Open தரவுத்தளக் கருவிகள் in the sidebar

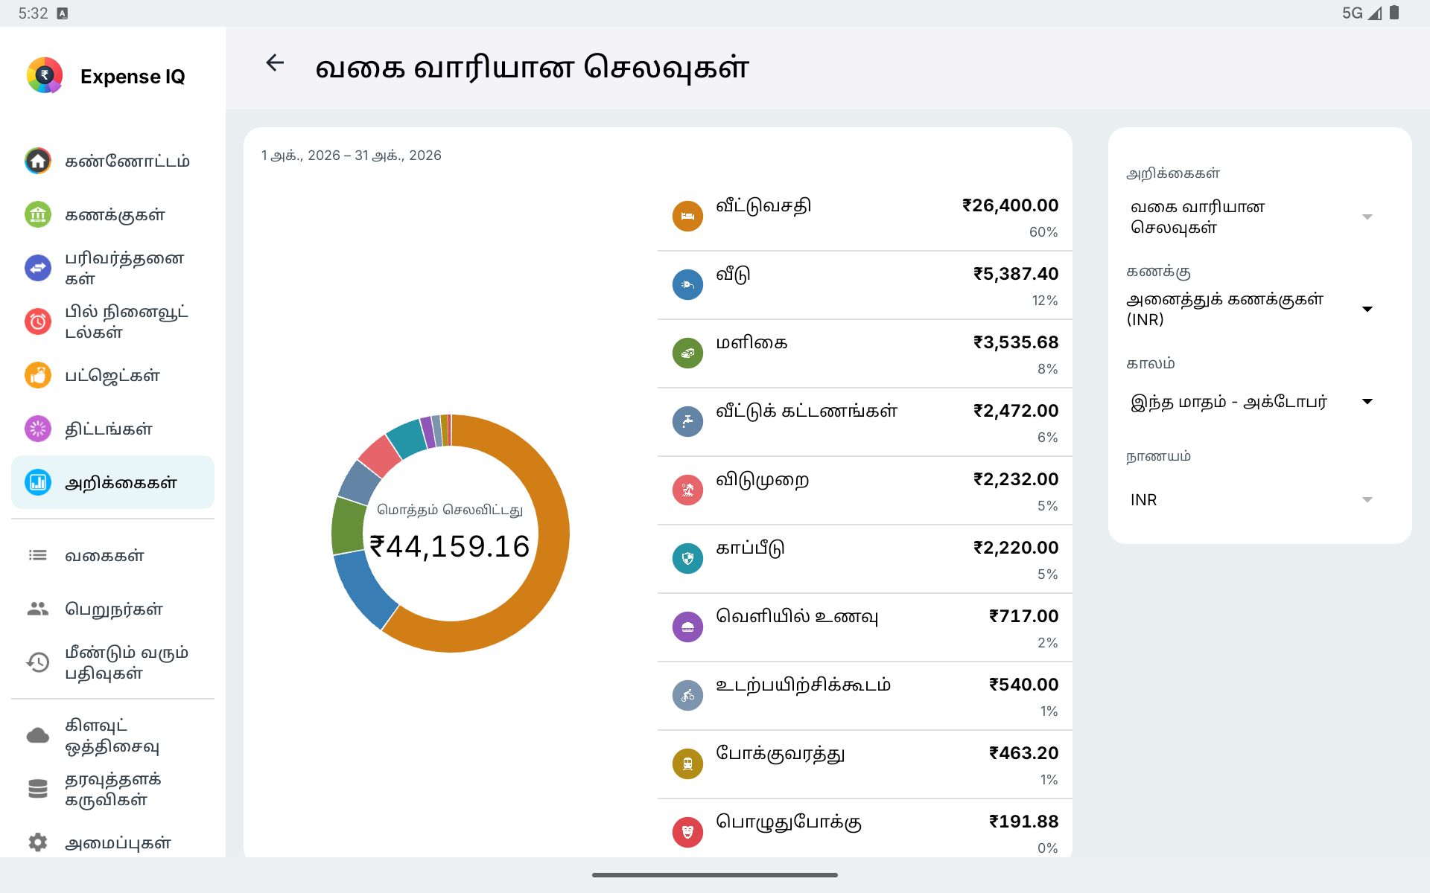pos(112,789)
